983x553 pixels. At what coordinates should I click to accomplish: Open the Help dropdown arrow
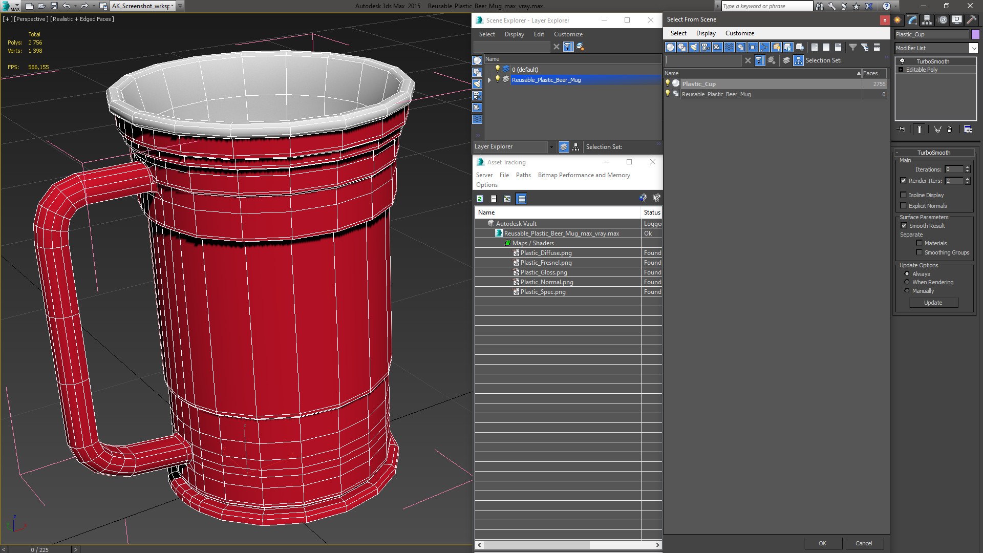click(895, 6)
